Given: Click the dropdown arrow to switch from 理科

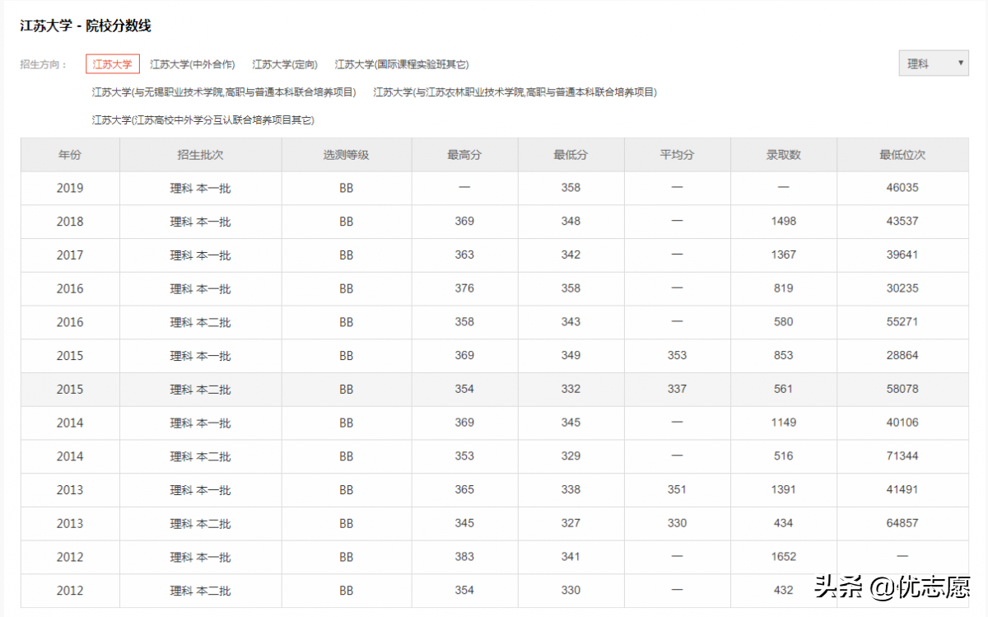Looking at the screenshot, I should 960,63.
